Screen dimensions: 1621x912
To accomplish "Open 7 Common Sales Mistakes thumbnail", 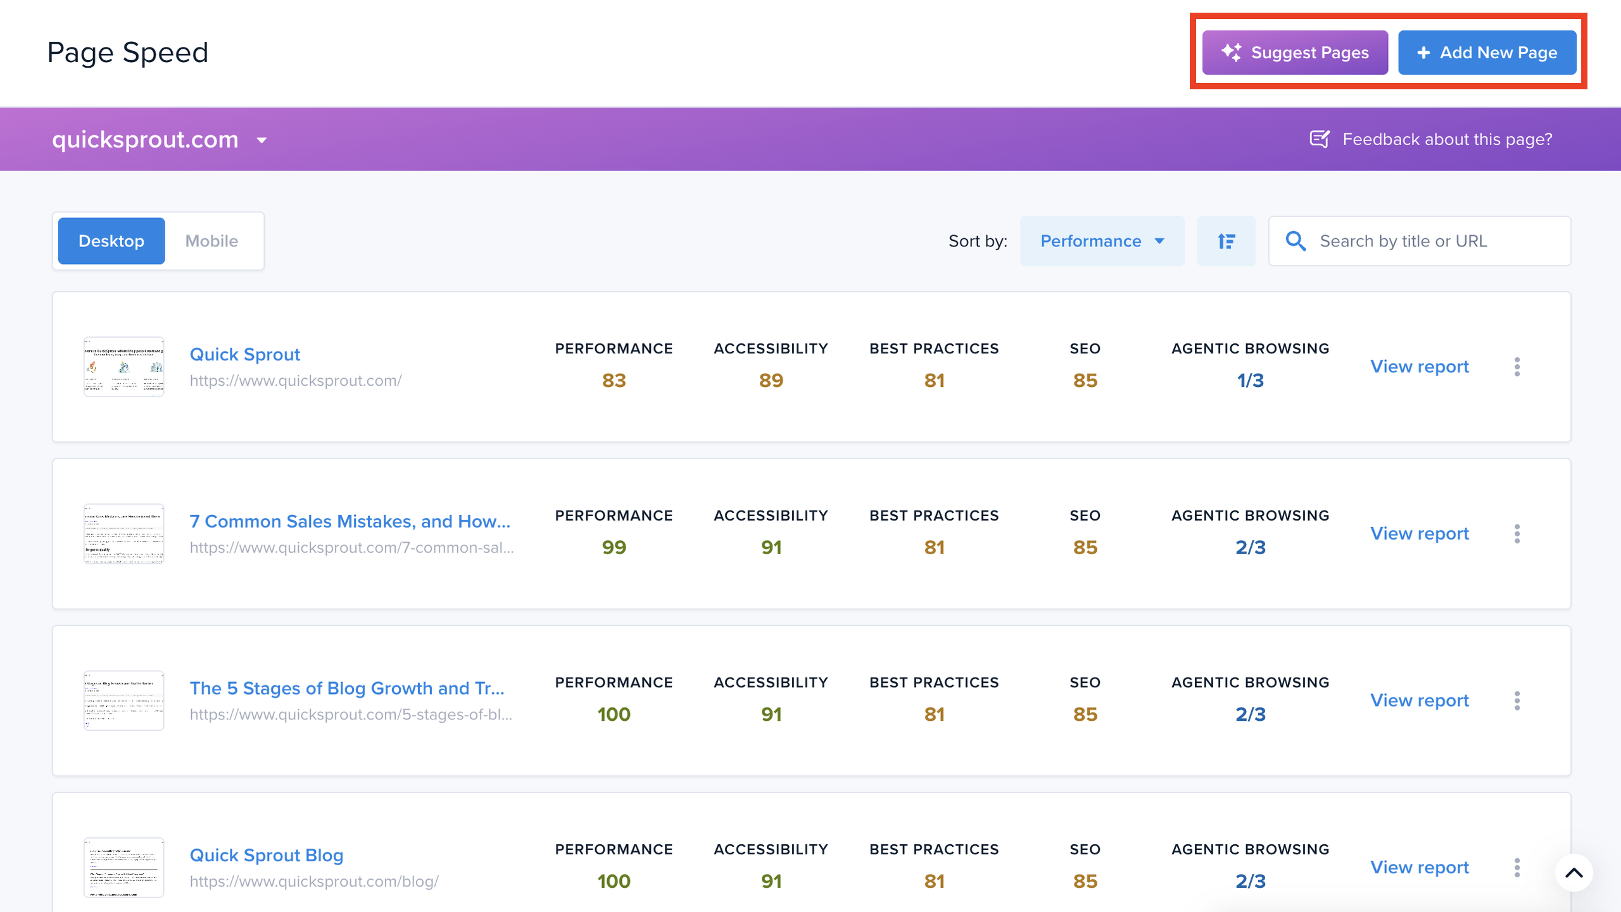I will click(x=124, y=534).
